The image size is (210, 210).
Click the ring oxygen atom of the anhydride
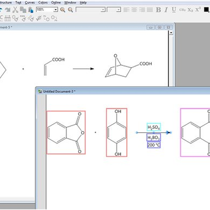click(82, 133)
